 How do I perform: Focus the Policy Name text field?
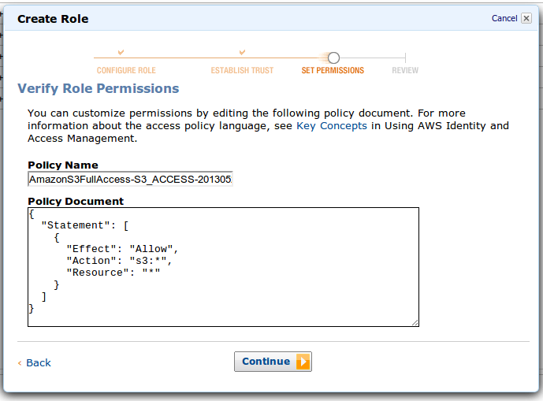[130, 180]
